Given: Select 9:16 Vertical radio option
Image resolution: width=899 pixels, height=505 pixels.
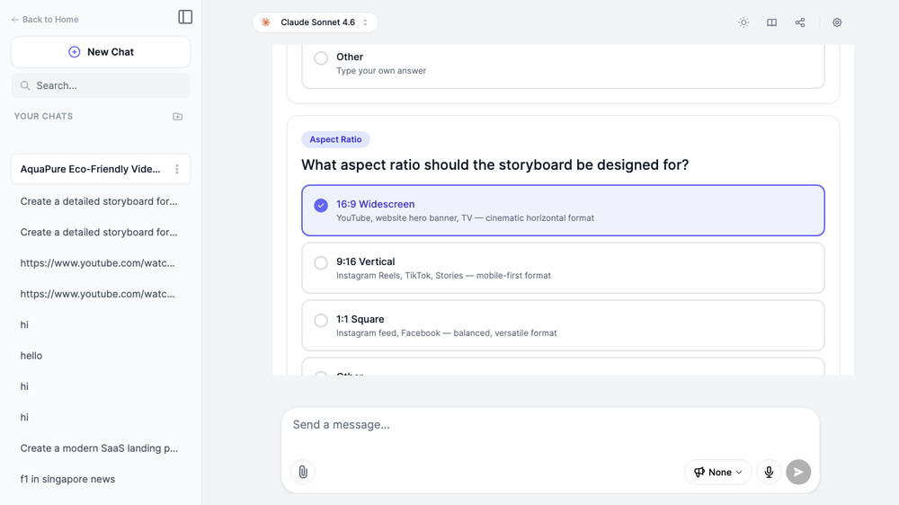Looking at the screenshot, I should 321,263.
